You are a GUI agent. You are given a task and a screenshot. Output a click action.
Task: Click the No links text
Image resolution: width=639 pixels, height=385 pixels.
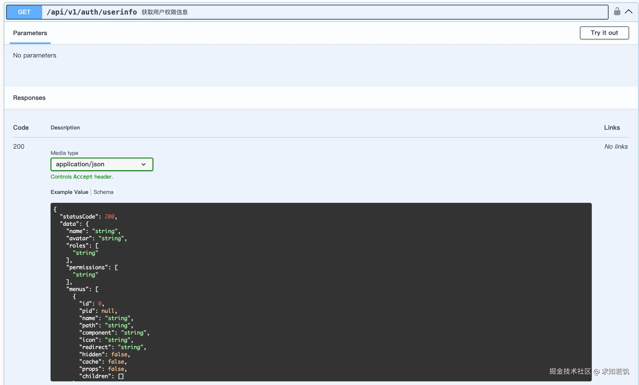pyautogui.click(x=616, y=146)
